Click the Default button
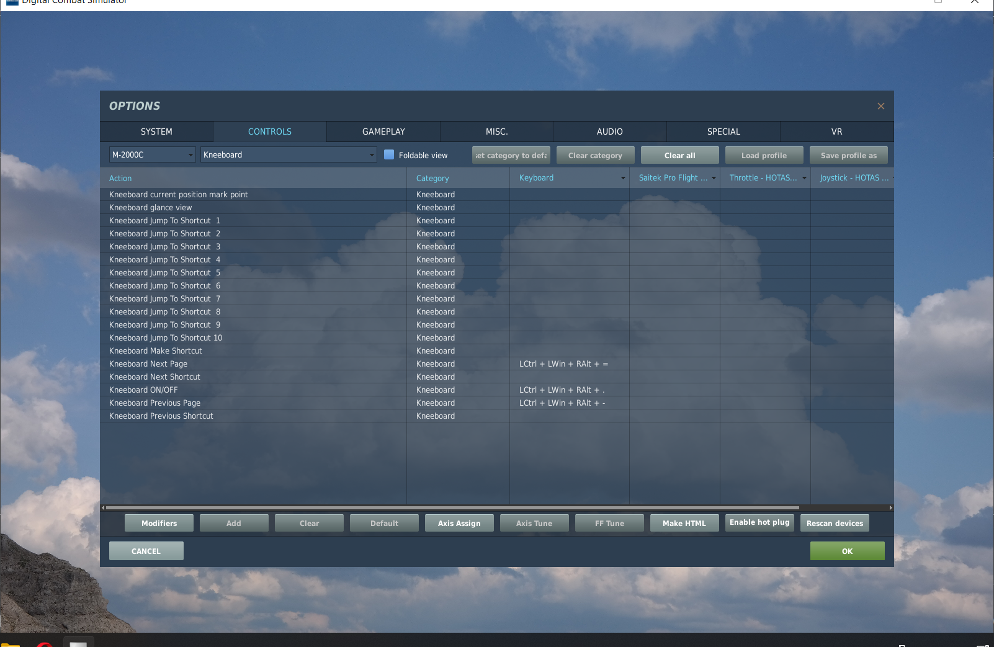The width and height of the screenshot is (994, 647). (x=384, y=523)
